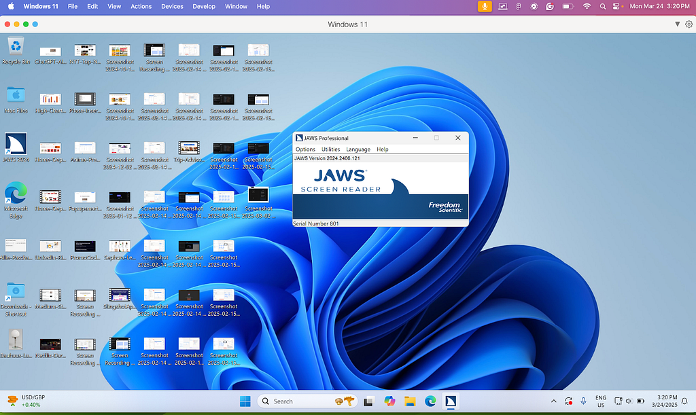The width and height of the screenshot is (696, 415).
Task: Select the Trip-Adviso video file
Action: coord(189,153)
